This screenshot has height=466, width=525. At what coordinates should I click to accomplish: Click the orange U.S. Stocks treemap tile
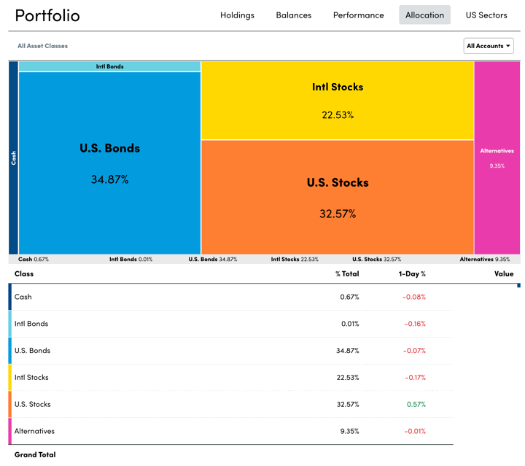click(337, 197)
